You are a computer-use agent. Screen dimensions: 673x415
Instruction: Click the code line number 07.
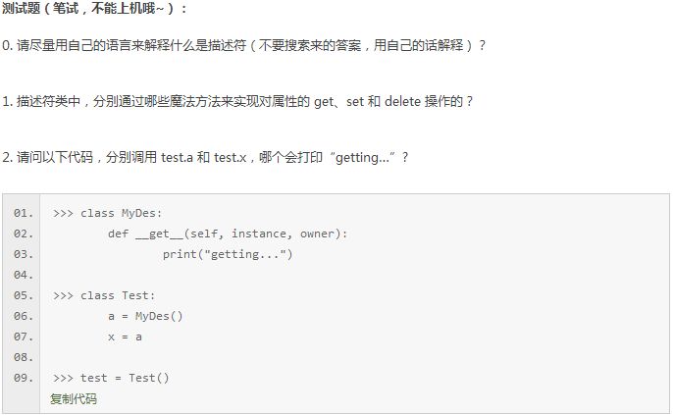tap(24, 337)
